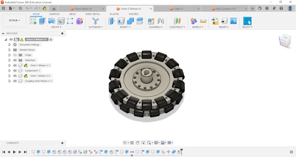
Task: Click the Insert SVG icon
Action: click(224, 21)
